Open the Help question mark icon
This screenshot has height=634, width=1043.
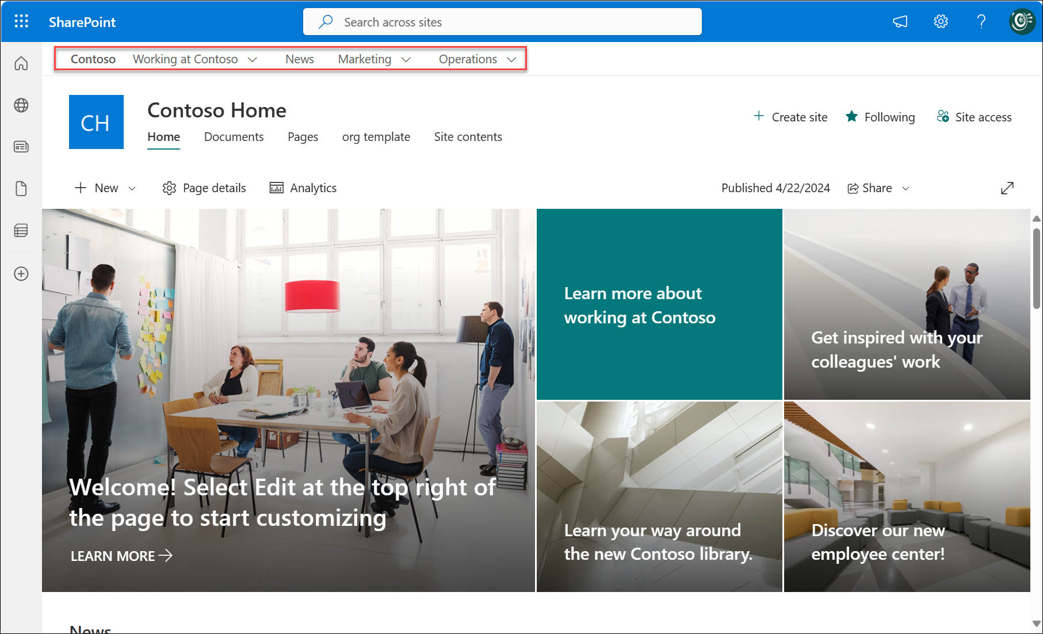point(981,21)
